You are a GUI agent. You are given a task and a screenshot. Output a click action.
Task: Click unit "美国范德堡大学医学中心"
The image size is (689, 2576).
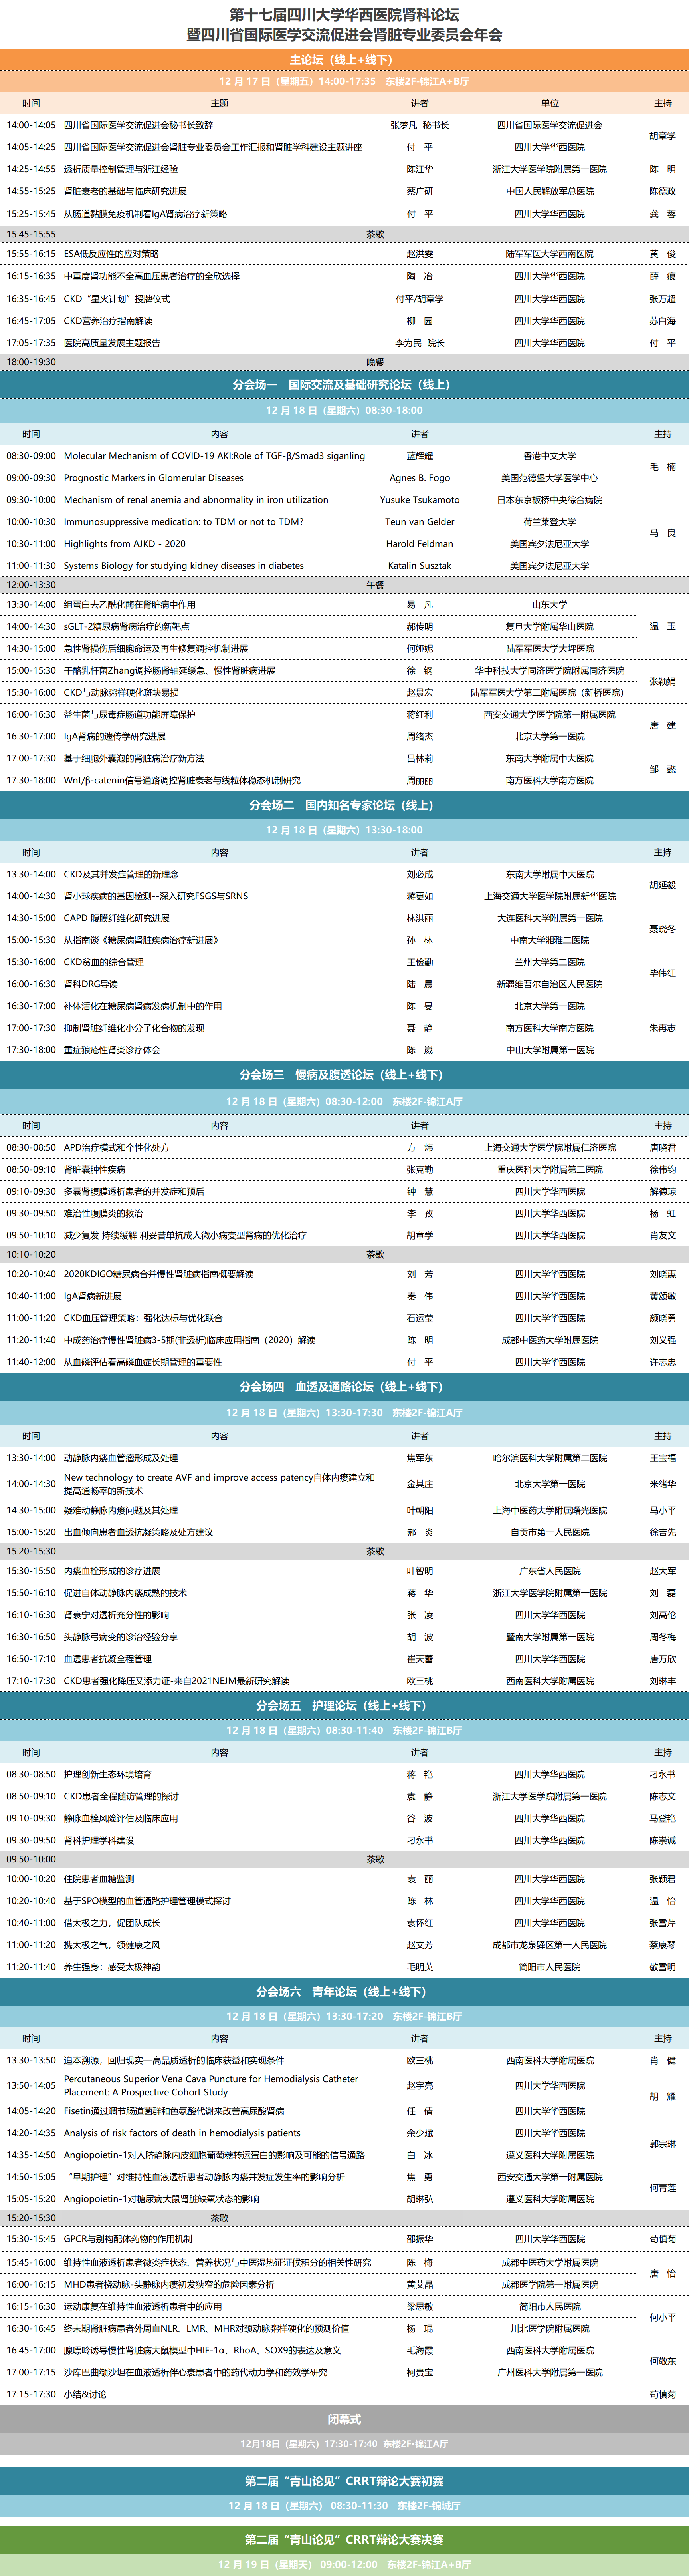tap(550, 478)
